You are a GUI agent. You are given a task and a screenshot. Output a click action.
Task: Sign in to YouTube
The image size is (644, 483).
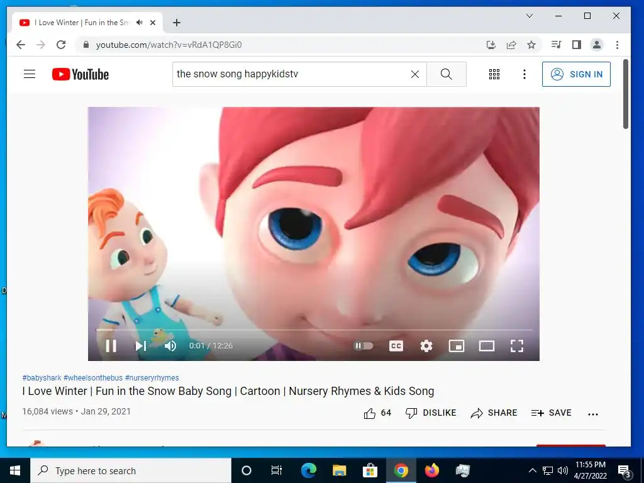tap(576, 74)
